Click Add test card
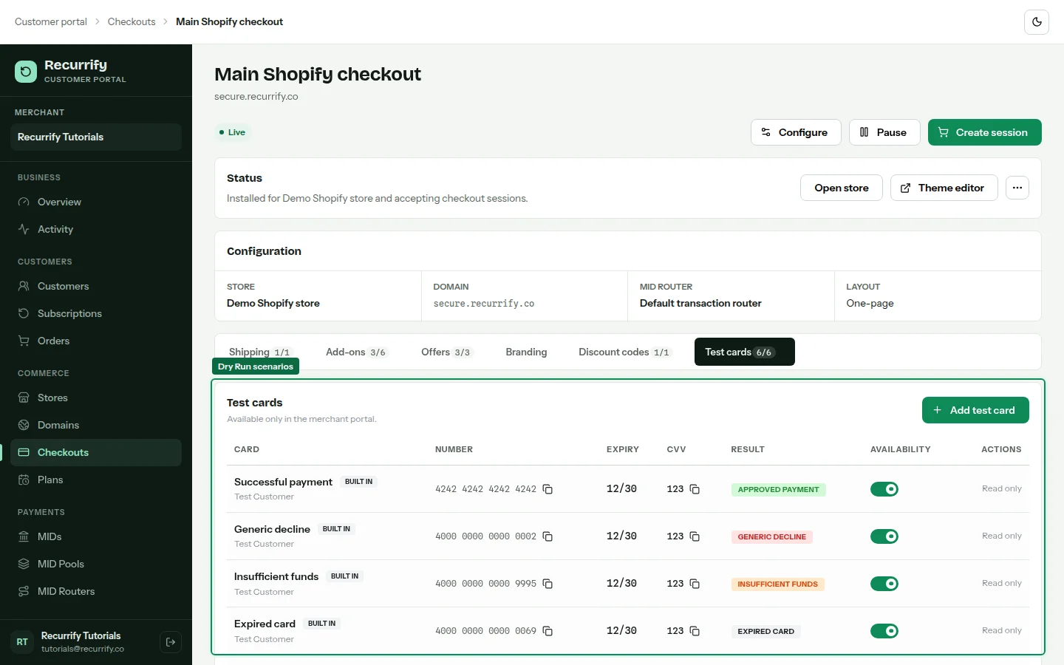Screen dimensions: 1064x665 click(975, 410)
